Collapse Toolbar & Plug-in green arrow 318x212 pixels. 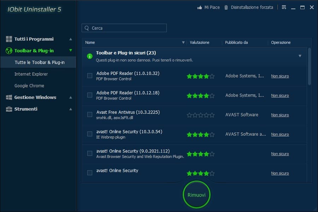pyautogui.click(x=71, y=50)
